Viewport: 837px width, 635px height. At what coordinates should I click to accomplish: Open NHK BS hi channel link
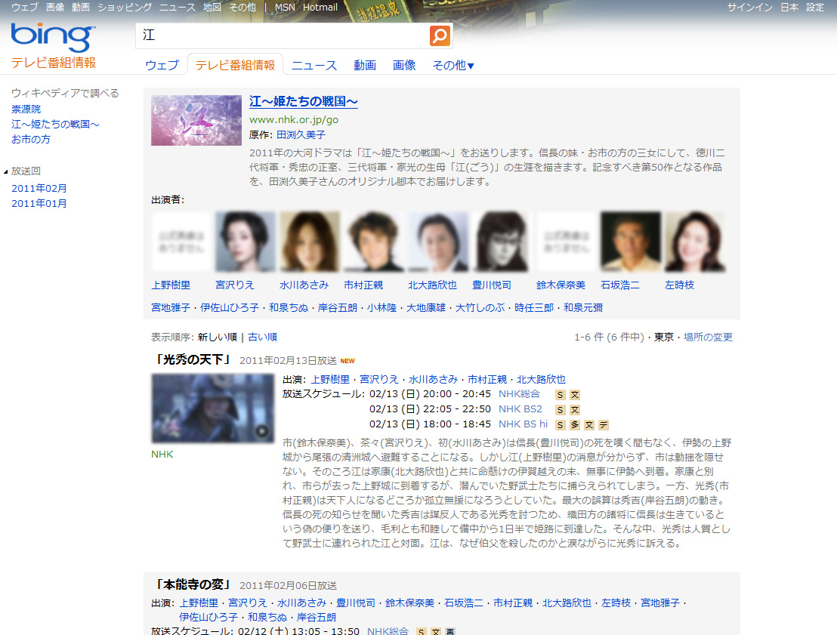(x=523, y=424)
